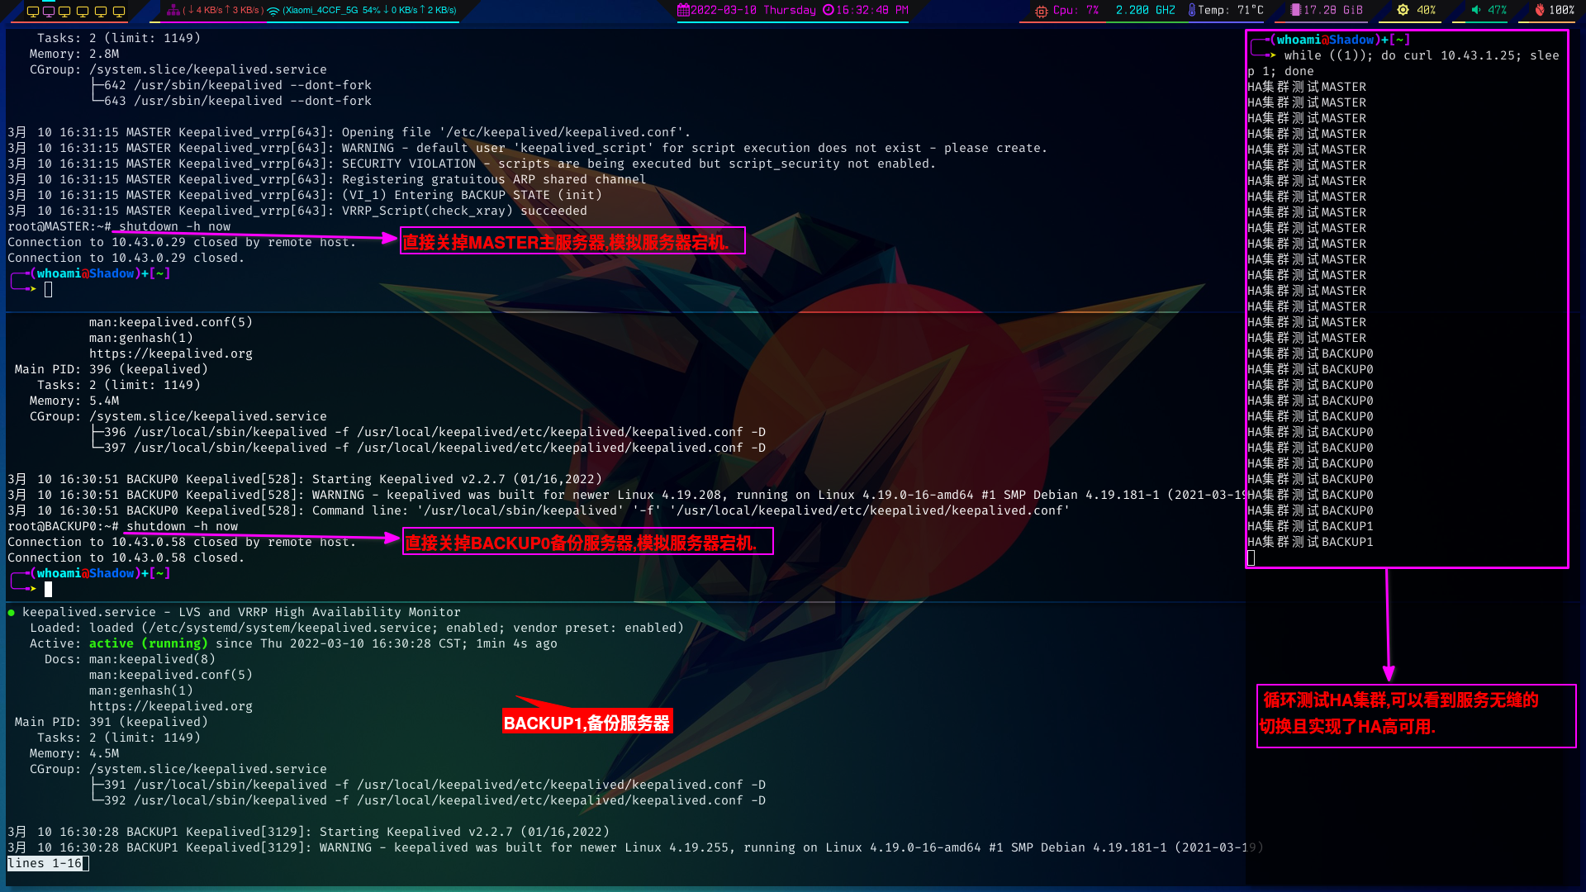
Task: Open the sixth workspace icon
Action: point(119,11)
